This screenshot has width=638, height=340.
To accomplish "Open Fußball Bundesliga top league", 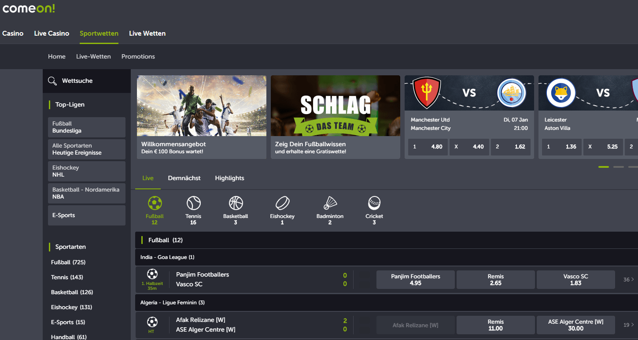I will tap(87, 127).
